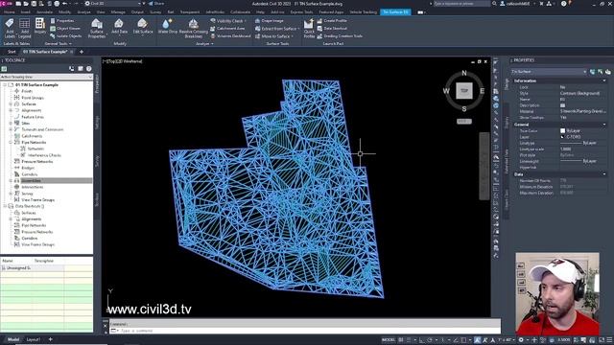Open Object Viewer from General Tools
Viewport: 614px width, 345px height.
[65, 28]
